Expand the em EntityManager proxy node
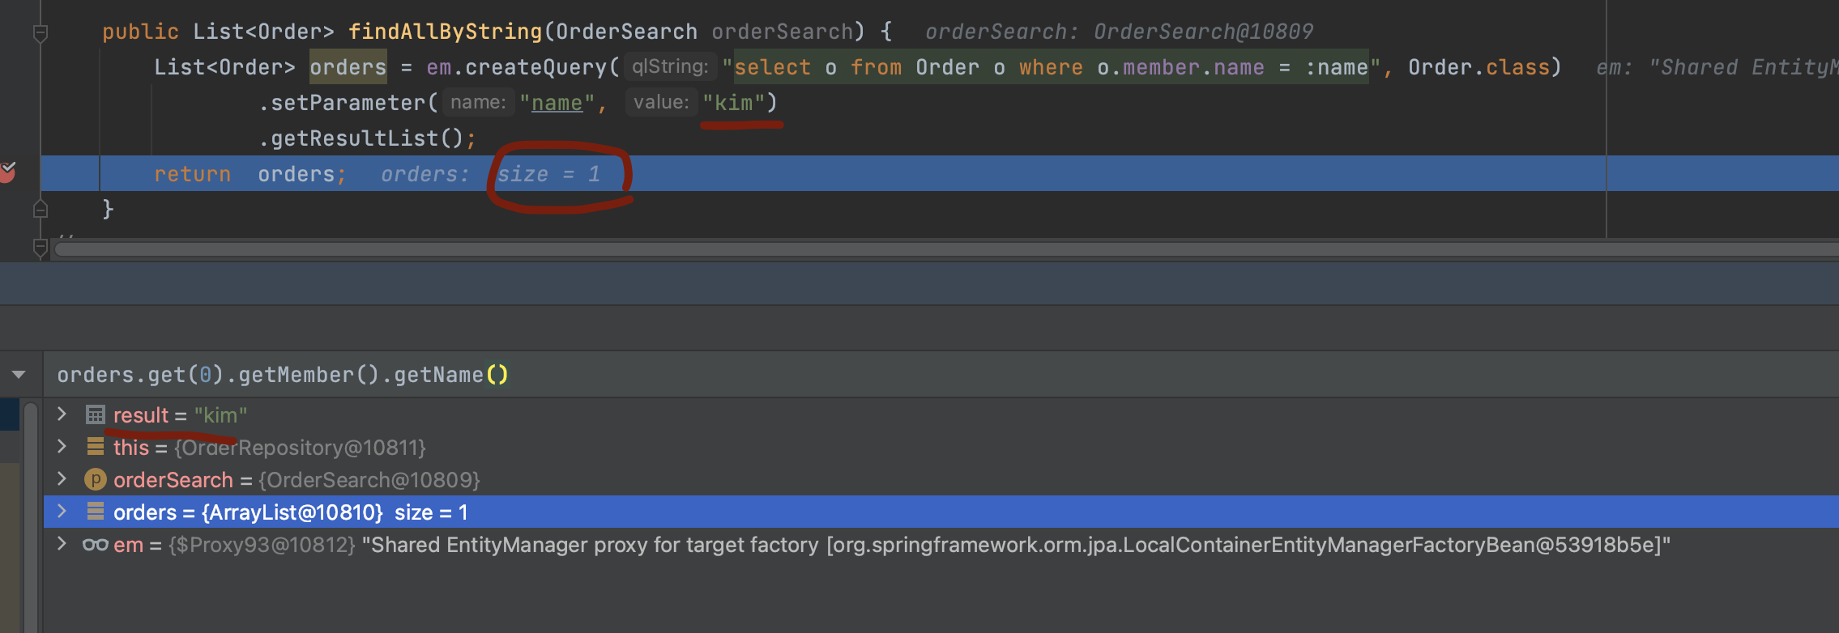This screenshot has width=1839, height=633. [62, 544]
